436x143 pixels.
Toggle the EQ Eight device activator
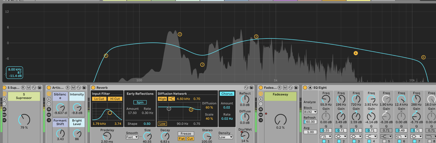coord(305,88)
